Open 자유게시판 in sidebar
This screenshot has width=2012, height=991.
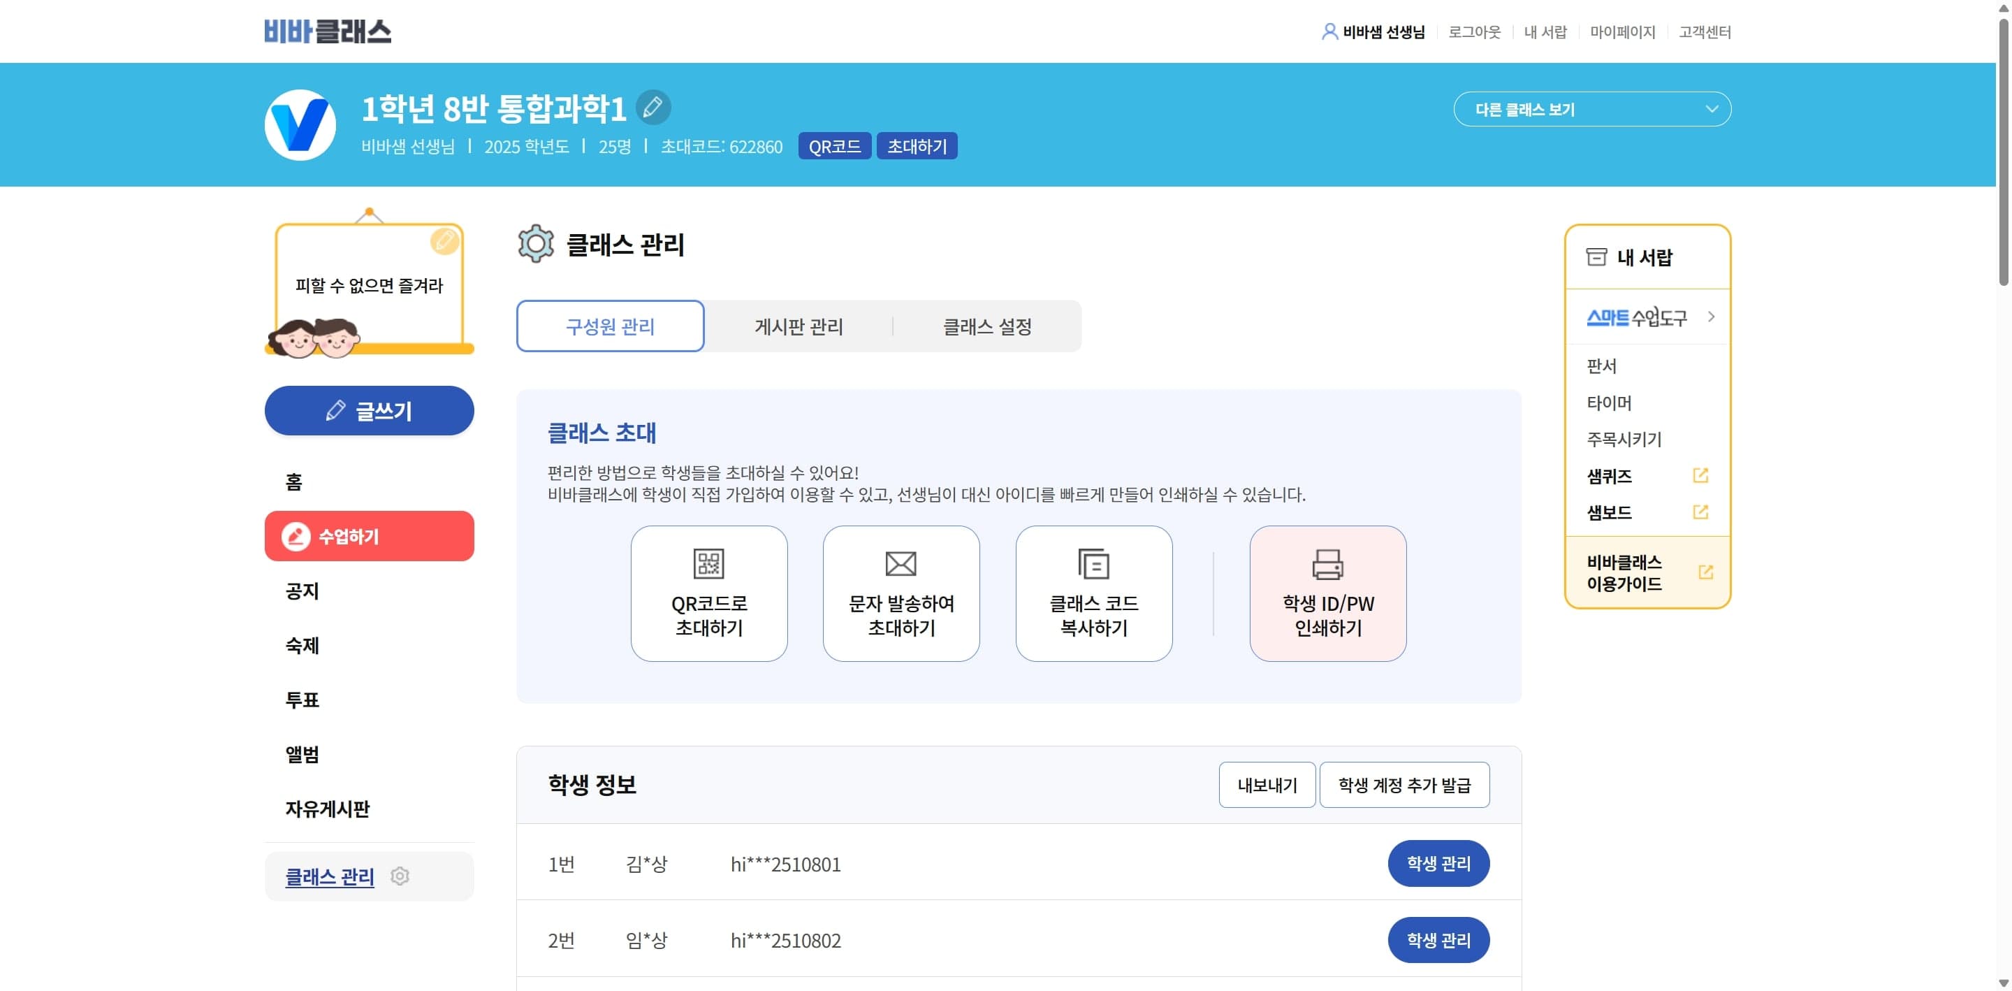pyautogui.click(x=327, y=809)
